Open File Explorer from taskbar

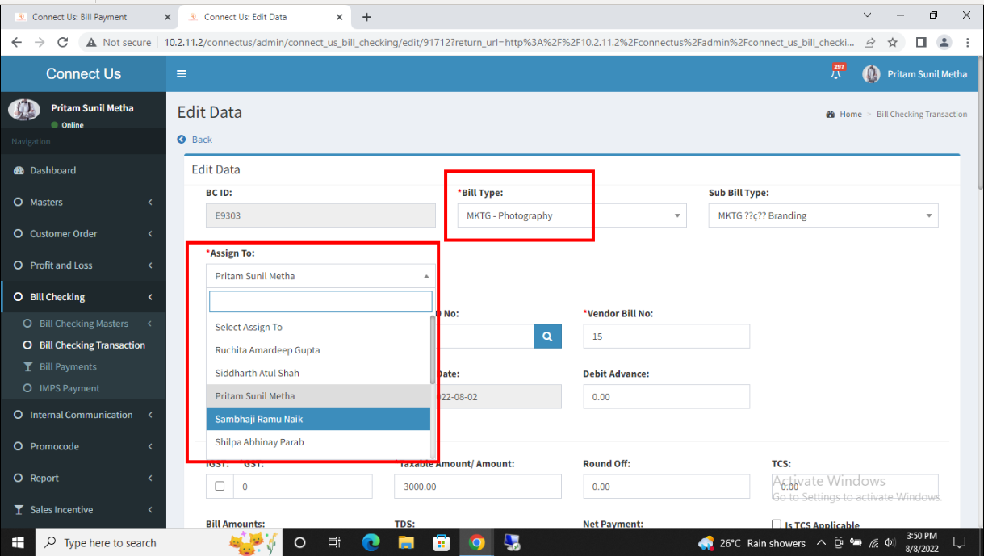406,542
